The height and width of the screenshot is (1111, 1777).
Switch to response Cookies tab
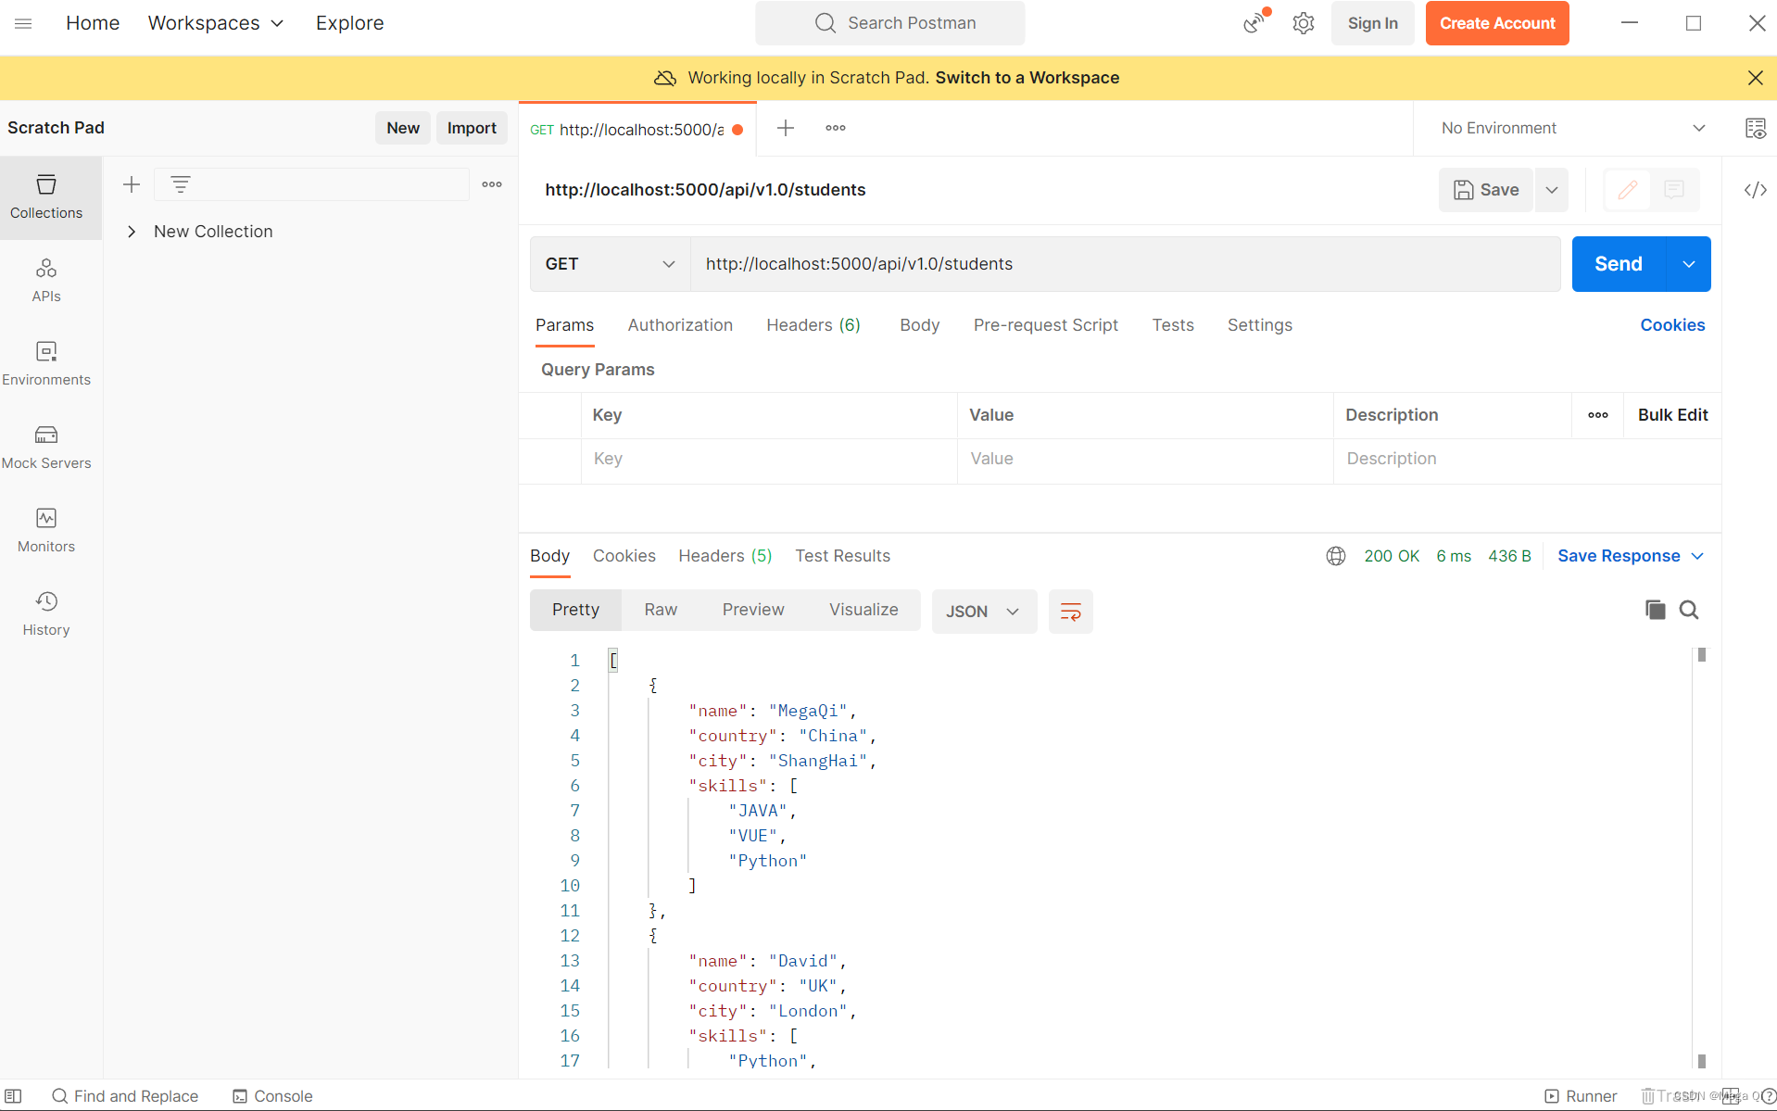(624, 556)
